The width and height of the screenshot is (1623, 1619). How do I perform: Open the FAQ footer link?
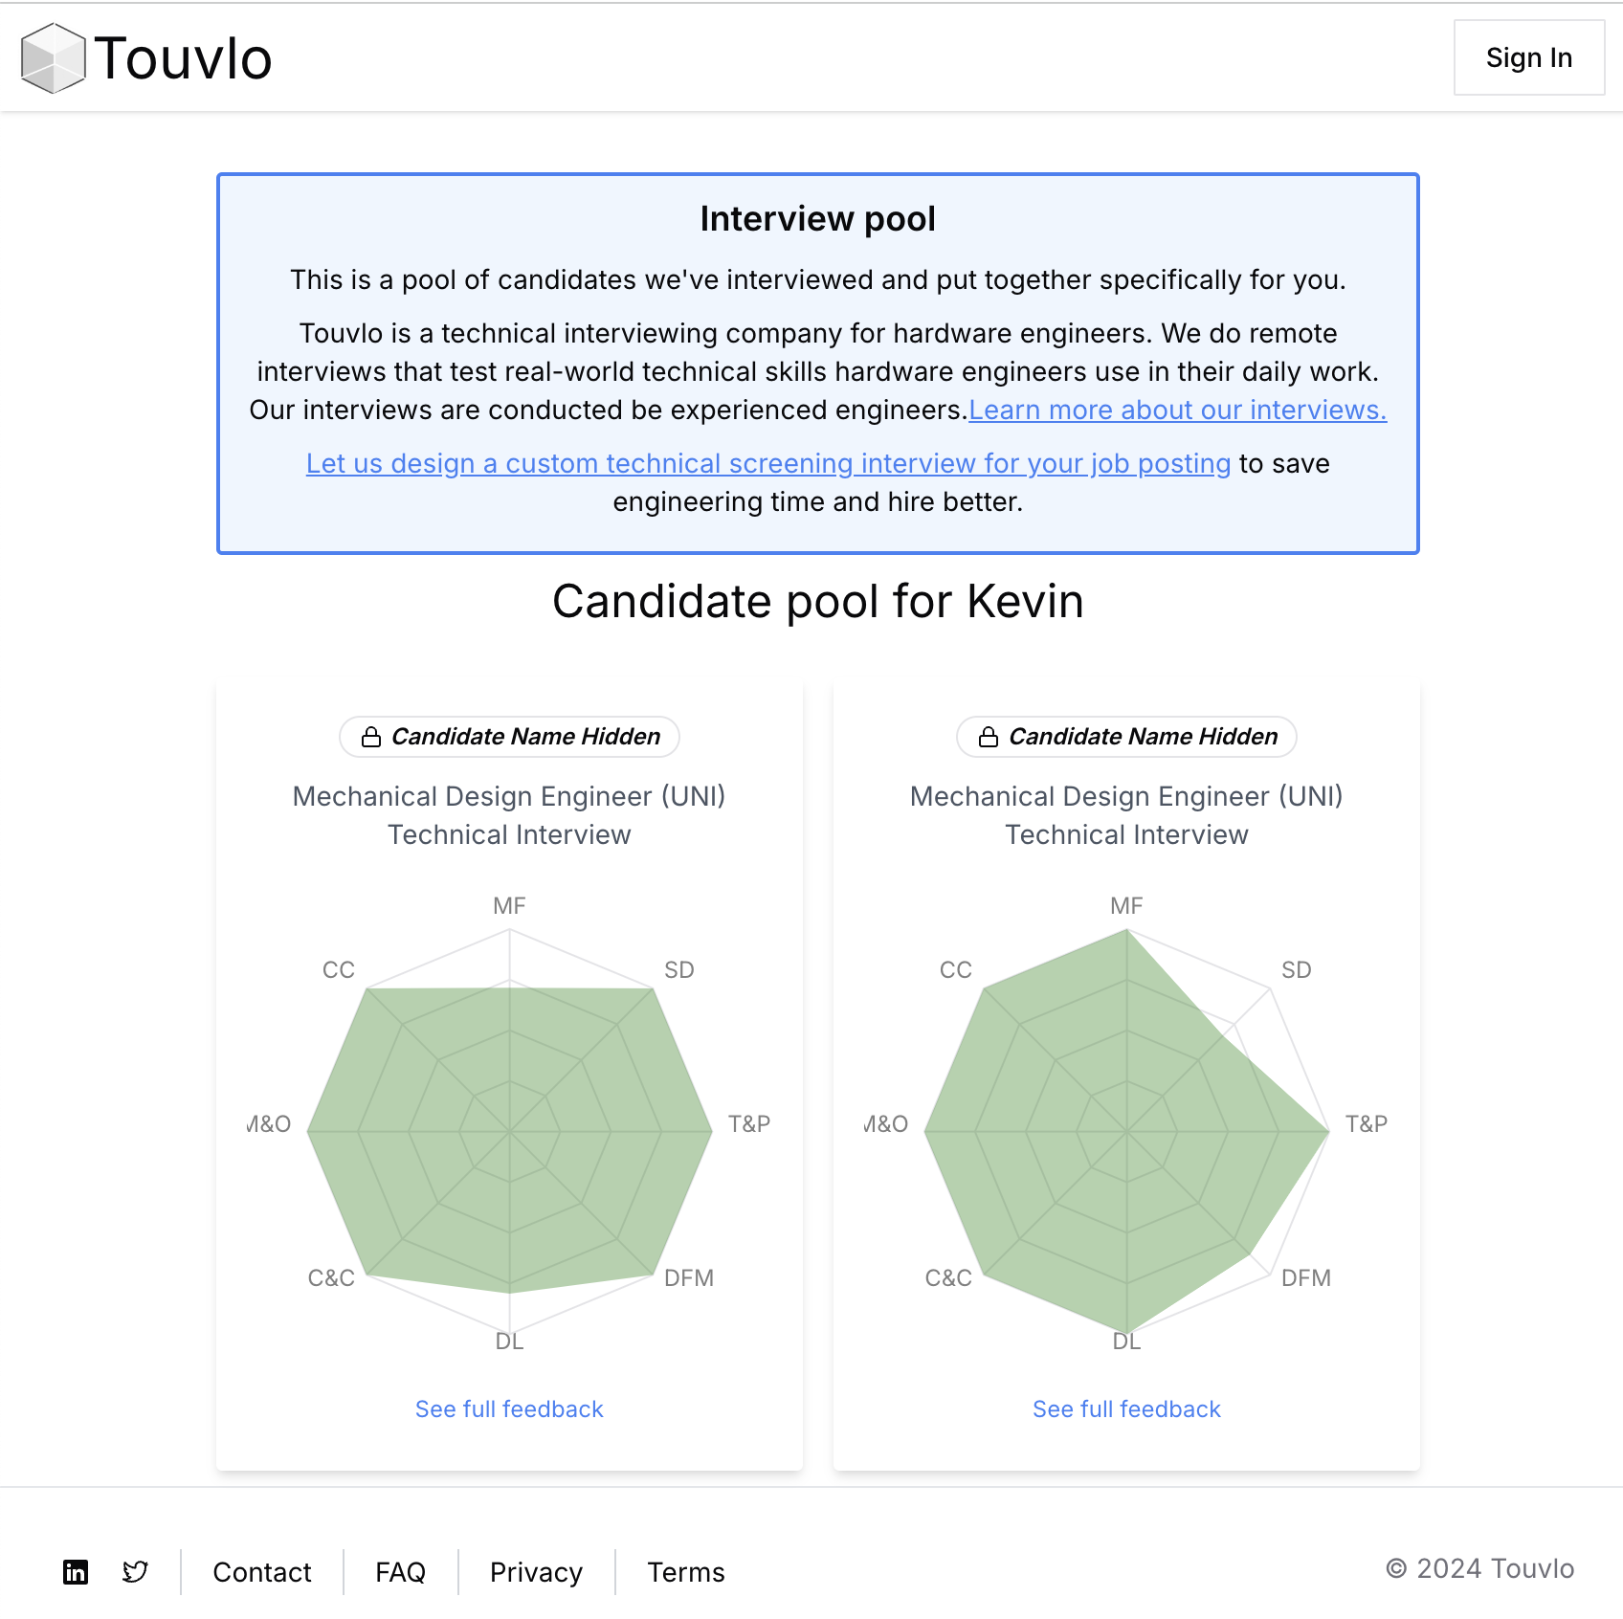tap(400, 1572)
